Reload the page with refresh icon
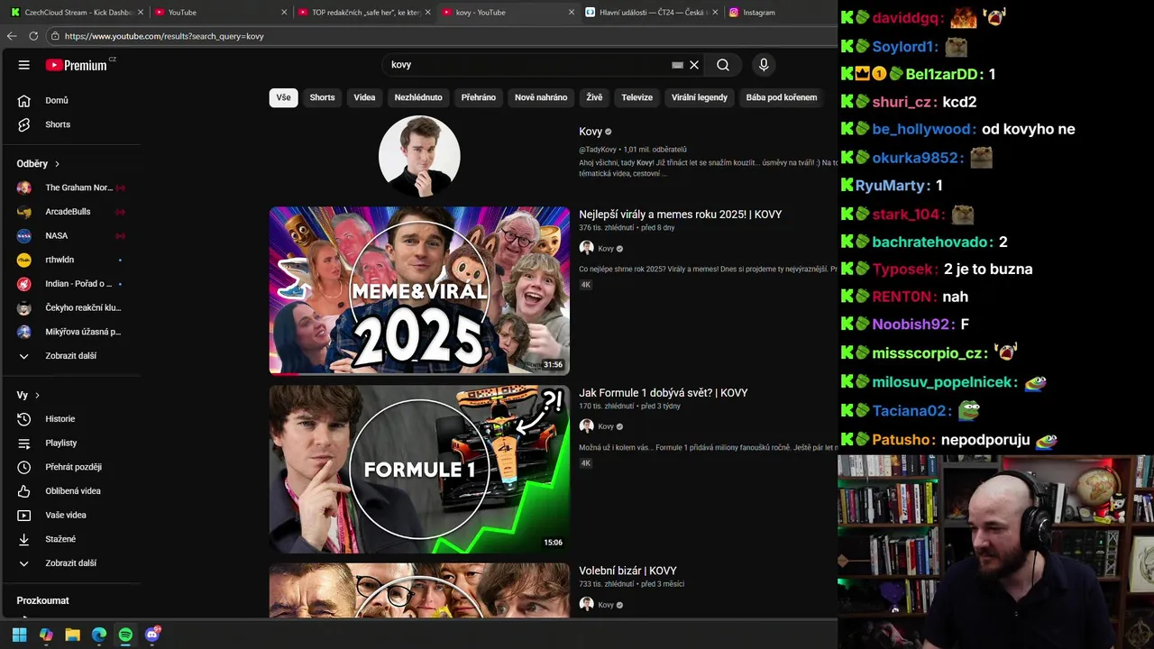This screenshot has height=649, width=1154. [x=33, y=36]
